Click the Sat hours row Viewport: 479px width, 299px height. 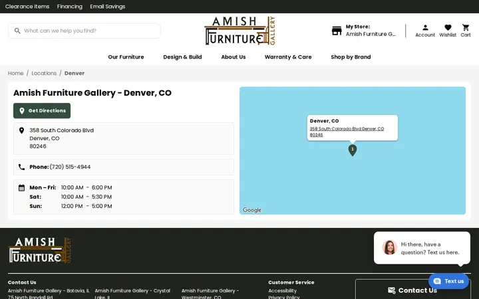[71, 197]
